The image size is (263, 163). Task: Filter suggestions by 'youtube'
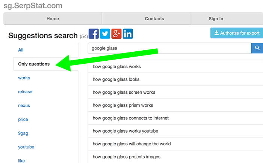pyautogui.click(x=26, y=147)
